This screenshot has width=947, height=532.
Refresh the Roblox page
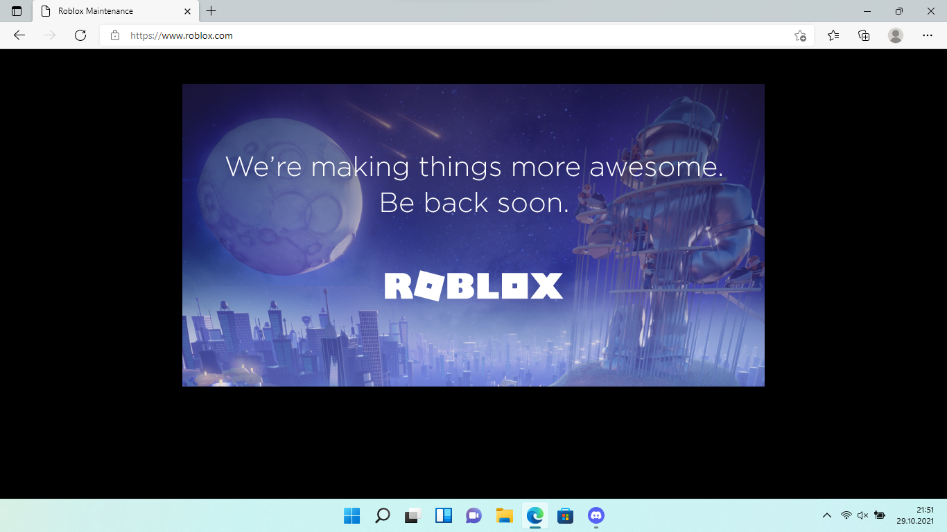pos(80,35)
